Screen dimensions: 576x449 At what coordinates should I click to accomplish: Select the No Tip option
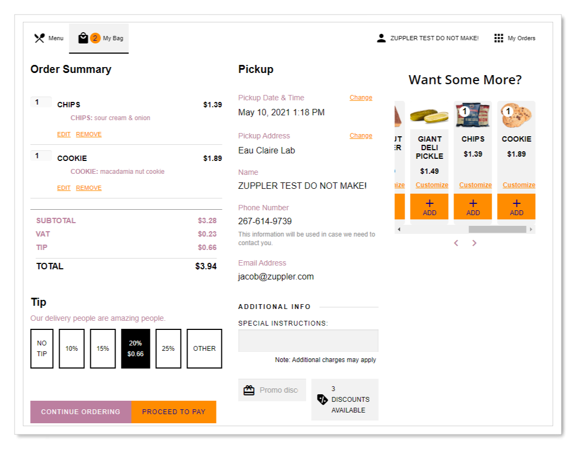click(42, 349)
